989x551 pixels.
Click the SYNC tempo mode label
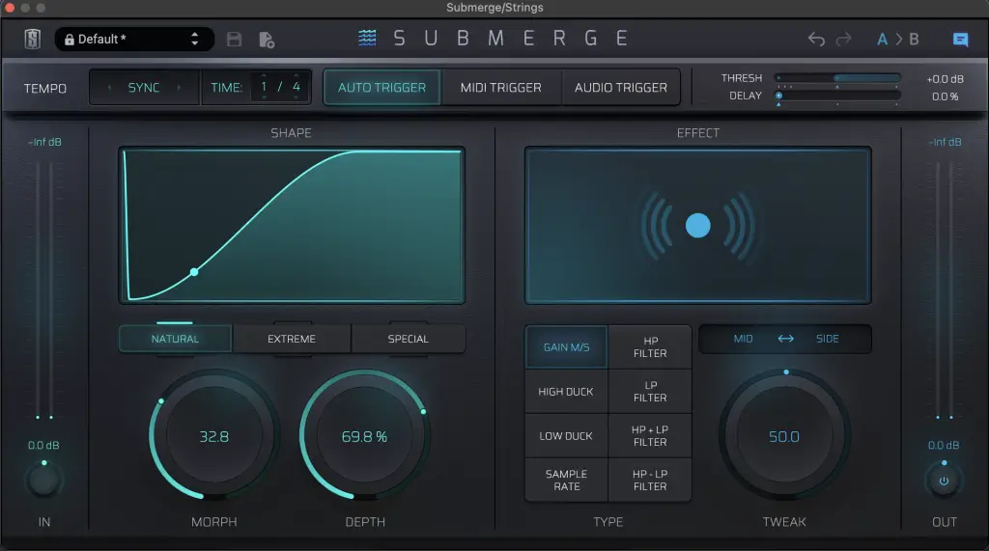tap(144, 88)
